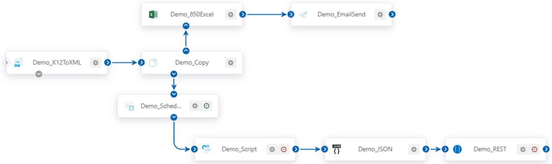Select the Demo_JSON label

(x=375, y=149)
